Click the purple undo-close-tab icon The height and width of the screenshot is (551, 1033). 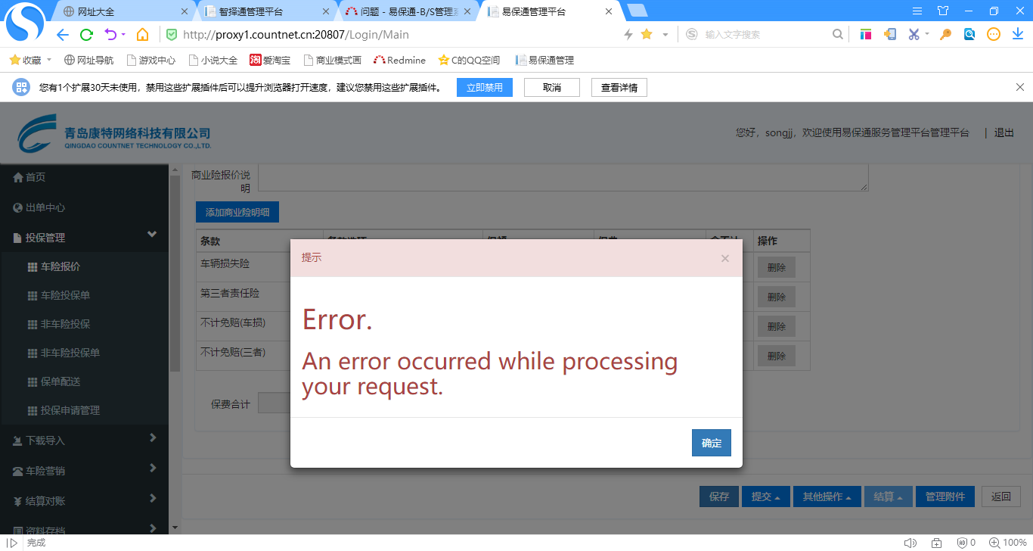[110, 34]
